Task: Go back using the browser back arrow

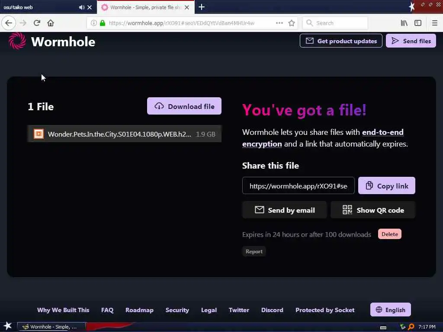Action: click(9, 23)
